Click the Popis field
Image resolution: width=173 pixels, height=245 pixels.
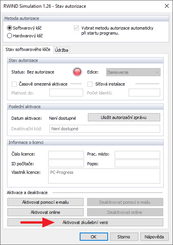(137, 163)
